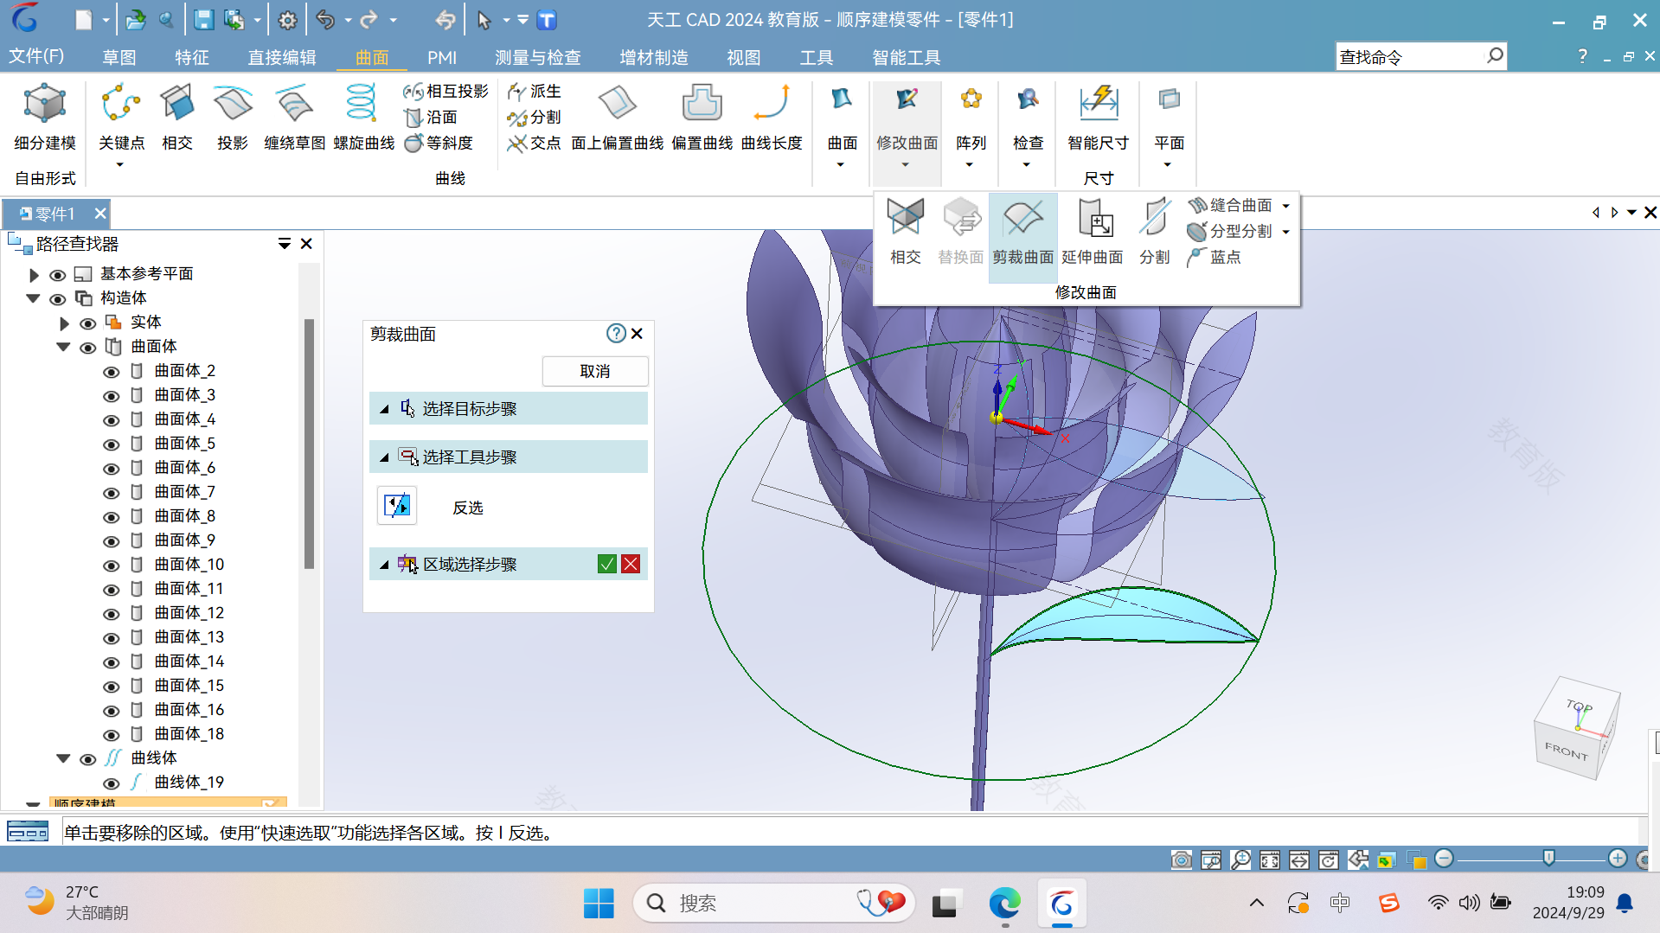The image size is (1660, 933).
Task: Toggle the eye icon for 曲线体_19
Action: pos(111,783)
